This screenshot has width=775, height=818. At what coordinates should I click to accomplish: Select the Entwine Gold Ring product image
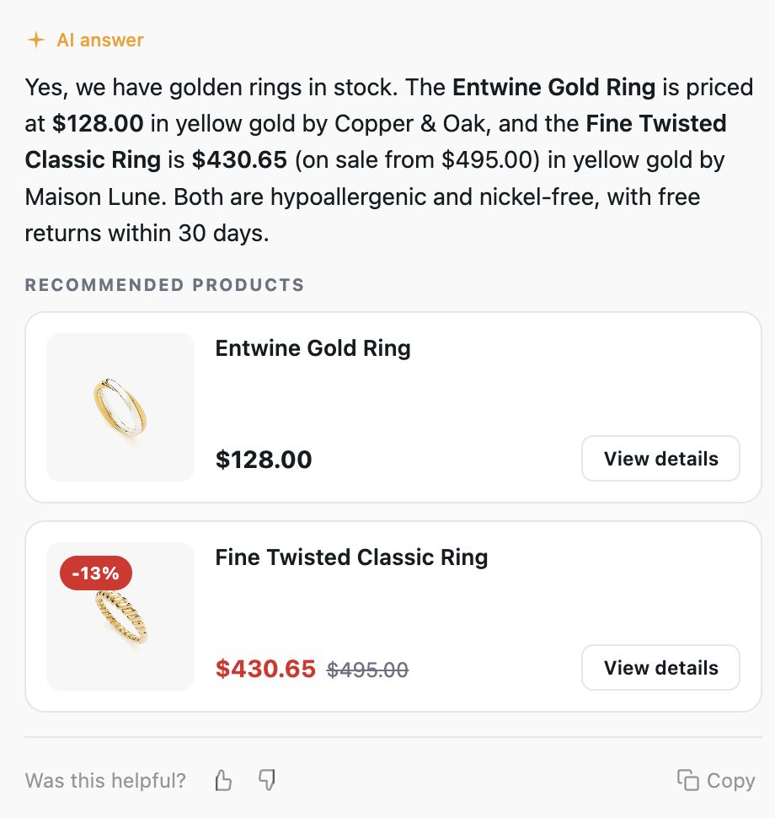[x=120, y=407]
